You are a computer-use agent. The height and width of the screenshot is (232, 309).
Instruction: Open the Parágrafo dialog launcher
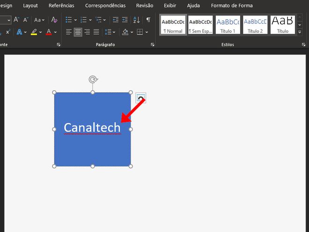153,45
